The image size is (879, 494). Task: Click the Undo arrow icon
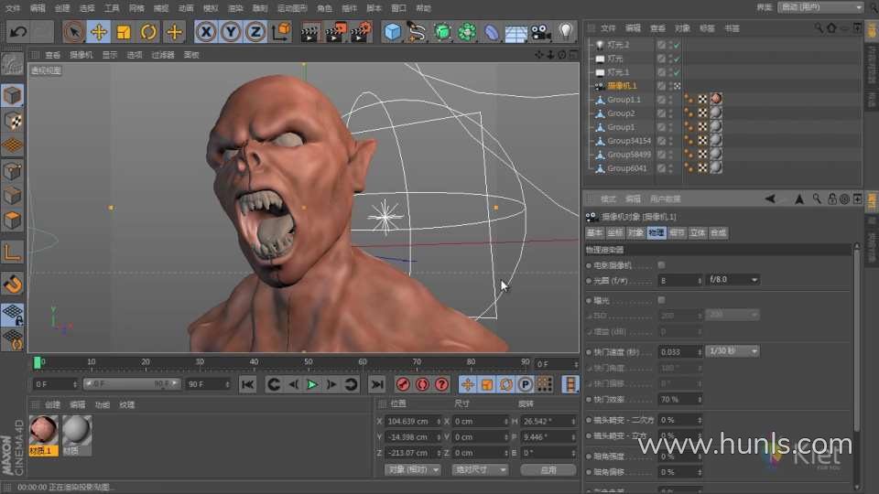point(18,32)
